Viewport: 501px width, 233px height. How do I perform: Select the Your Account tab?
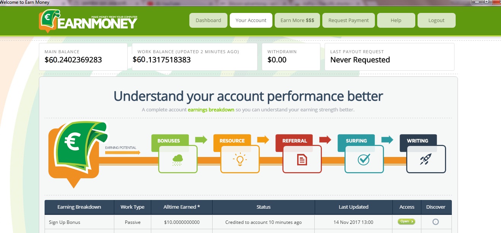(251, 21)
